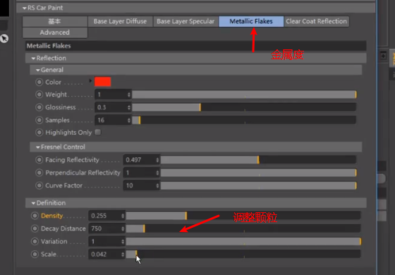Toggle Curve Factor animation circle
Screen dimensions: 395x275
[39, 185]
